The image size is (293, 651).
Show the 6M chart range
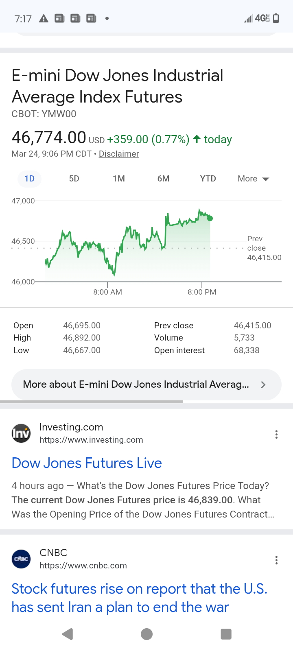point(163,179)
